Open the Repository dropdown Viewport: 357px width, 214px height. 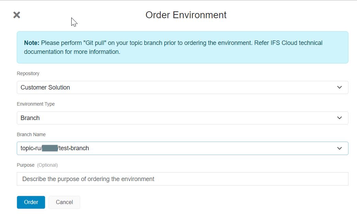tap(182, 87)
